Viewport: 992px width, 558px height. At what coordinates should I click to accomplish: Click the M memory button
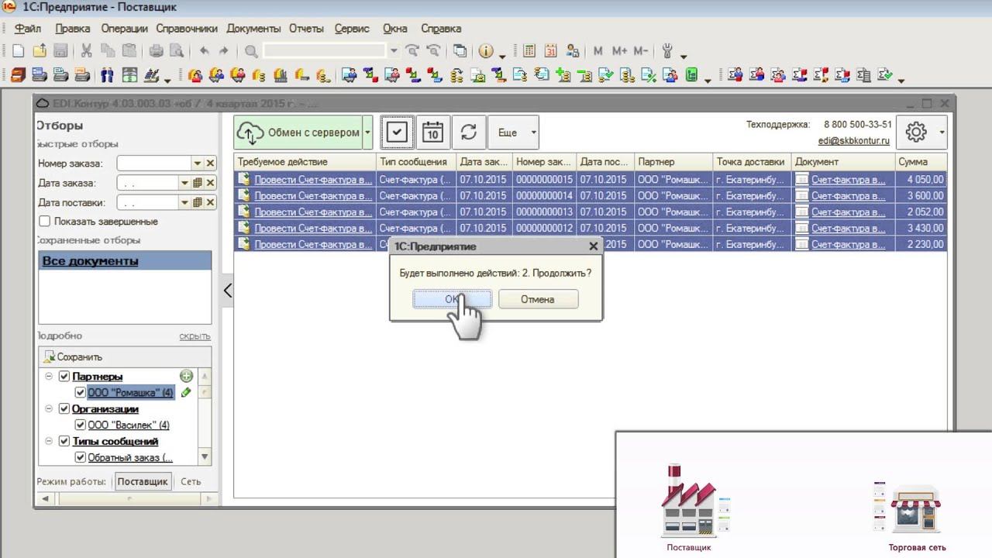coord(598,51)
